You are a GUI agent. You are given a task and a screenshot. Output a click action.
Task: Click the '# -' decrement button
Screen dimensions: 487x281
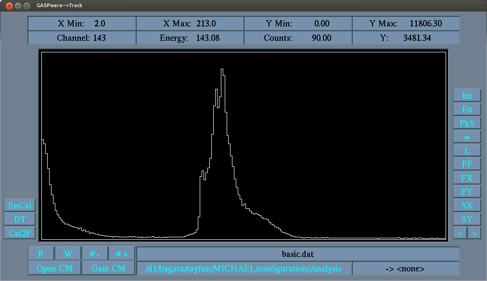click(95, 254)
